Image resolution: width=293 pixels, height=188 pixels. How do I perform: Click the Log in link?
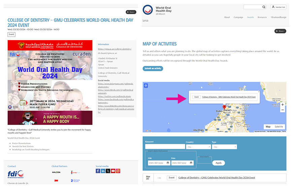(x=145, y=20)
